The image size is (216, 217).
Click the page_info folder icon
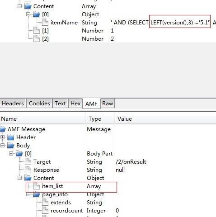[37, 194]
